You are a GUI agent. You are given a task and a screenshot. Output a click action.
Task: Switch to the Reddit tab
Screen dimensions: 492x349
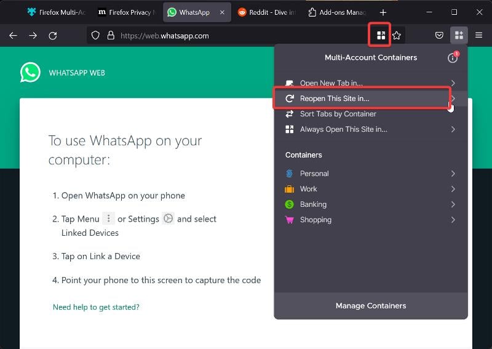[x=267, y=12]
